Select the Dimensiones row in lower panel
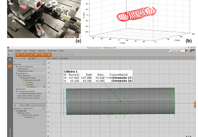This screenshot has width=198, height=137. [25, 113]
